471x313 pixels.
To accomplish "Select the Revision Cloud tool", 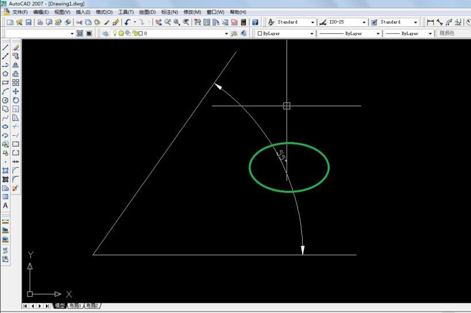I will 5,109.
